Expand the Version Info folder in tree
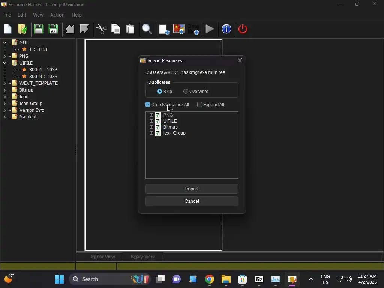The image size is (384, 288). [x=4, y=110]
